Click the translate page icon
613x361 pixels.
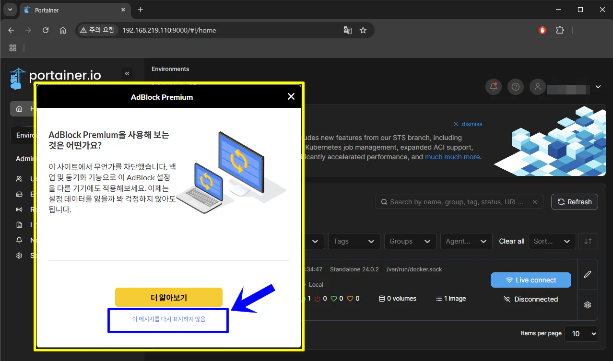pyautogui.click(x=348, y=30)
